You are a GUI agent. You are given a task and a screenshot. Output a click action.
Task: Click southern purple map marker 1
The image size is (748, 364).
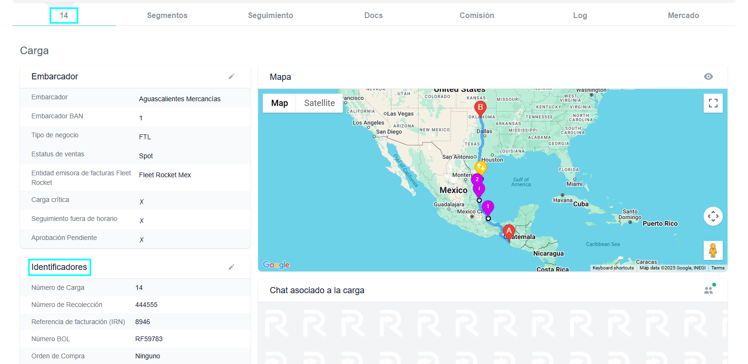[488, 207]
